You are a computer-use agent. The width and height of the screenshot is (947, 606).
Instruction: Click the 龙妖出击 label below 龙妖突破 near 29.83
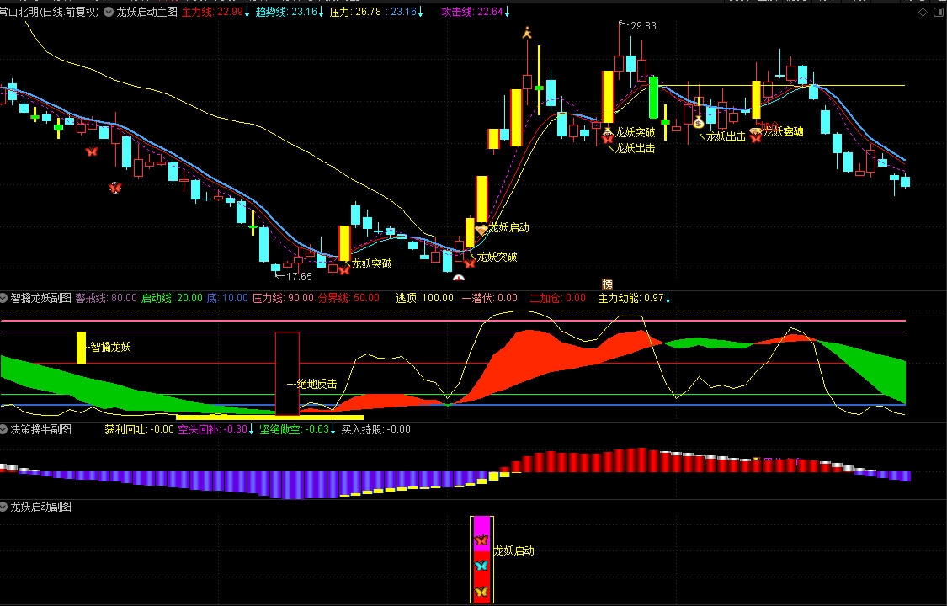point(635,148)
